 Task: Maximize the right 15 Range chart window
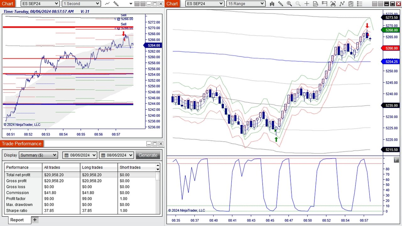[392, 4]
